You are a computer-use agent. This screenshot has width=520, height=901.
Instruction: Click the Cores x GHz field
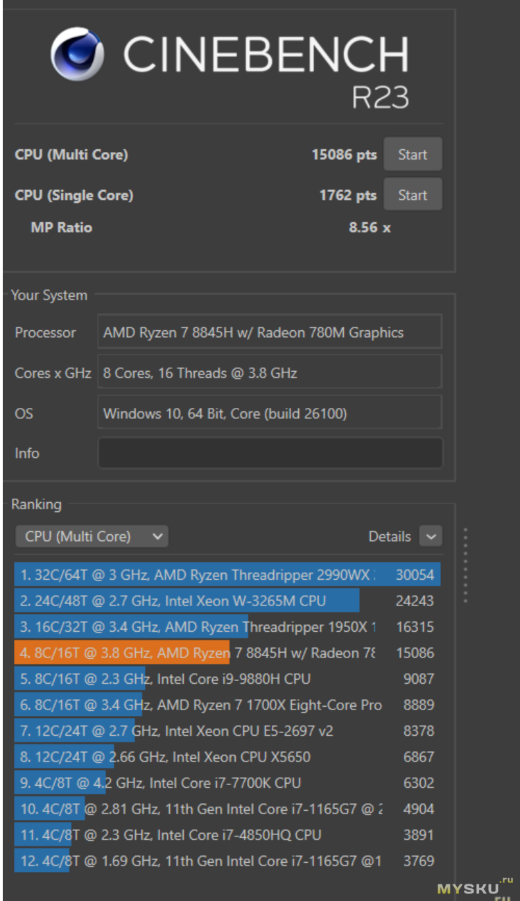[x=270, y=373]
